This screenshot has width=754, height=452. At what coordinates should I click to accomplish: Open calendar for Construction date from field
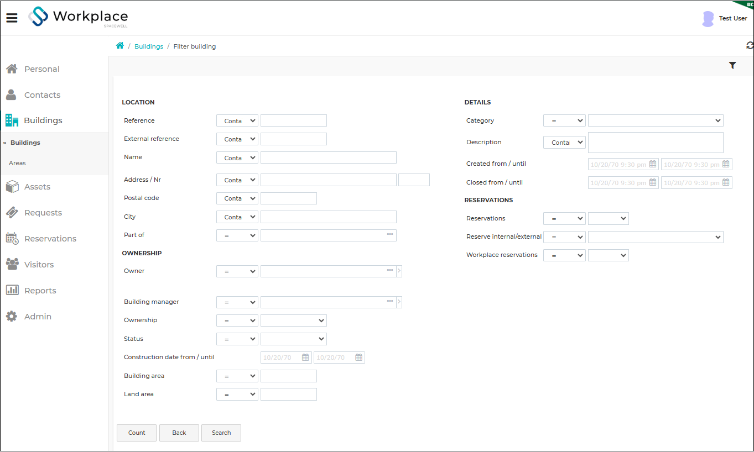305,358
